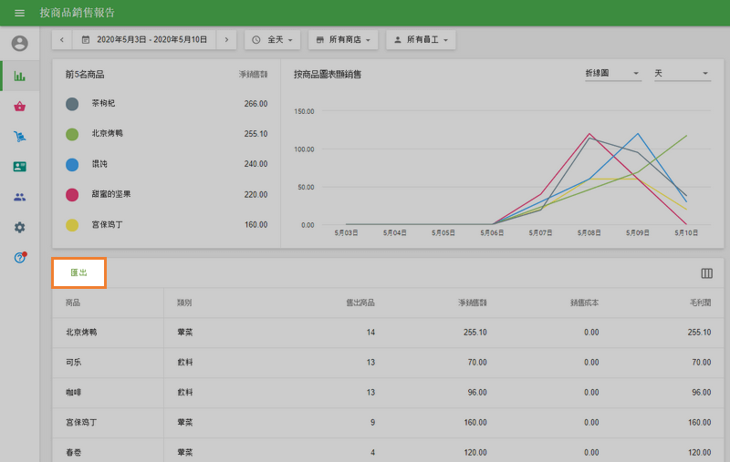Open the settings gear icon

coord(19,227)
